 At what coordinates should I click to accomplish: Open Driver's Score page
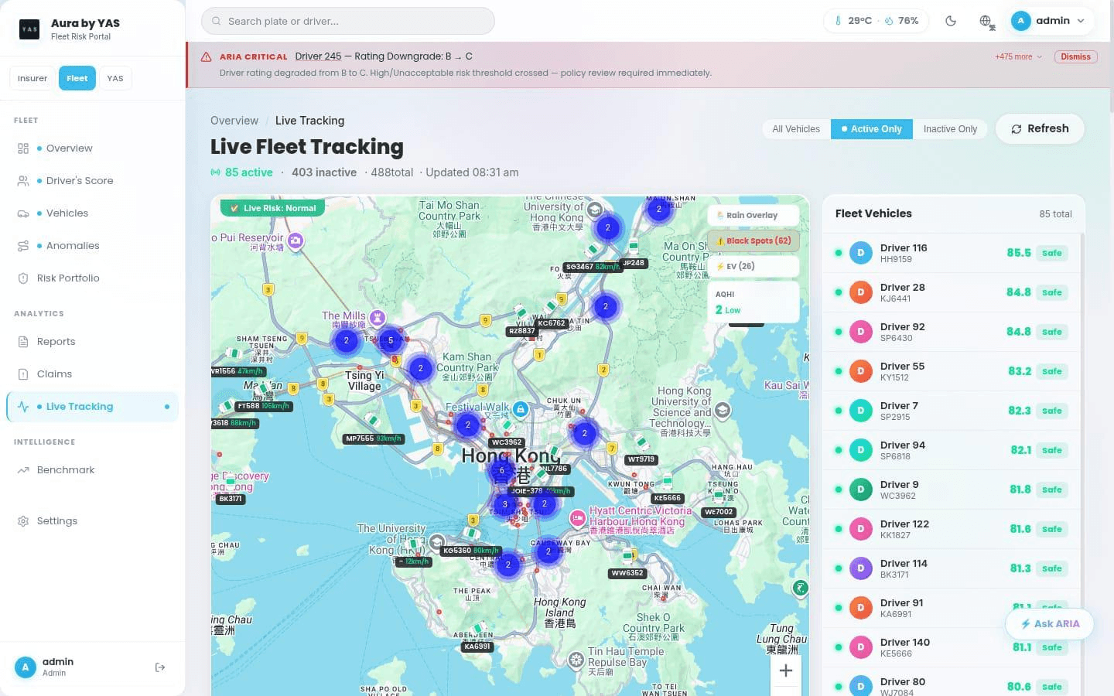pyautogui.click(x=93, y=181)
